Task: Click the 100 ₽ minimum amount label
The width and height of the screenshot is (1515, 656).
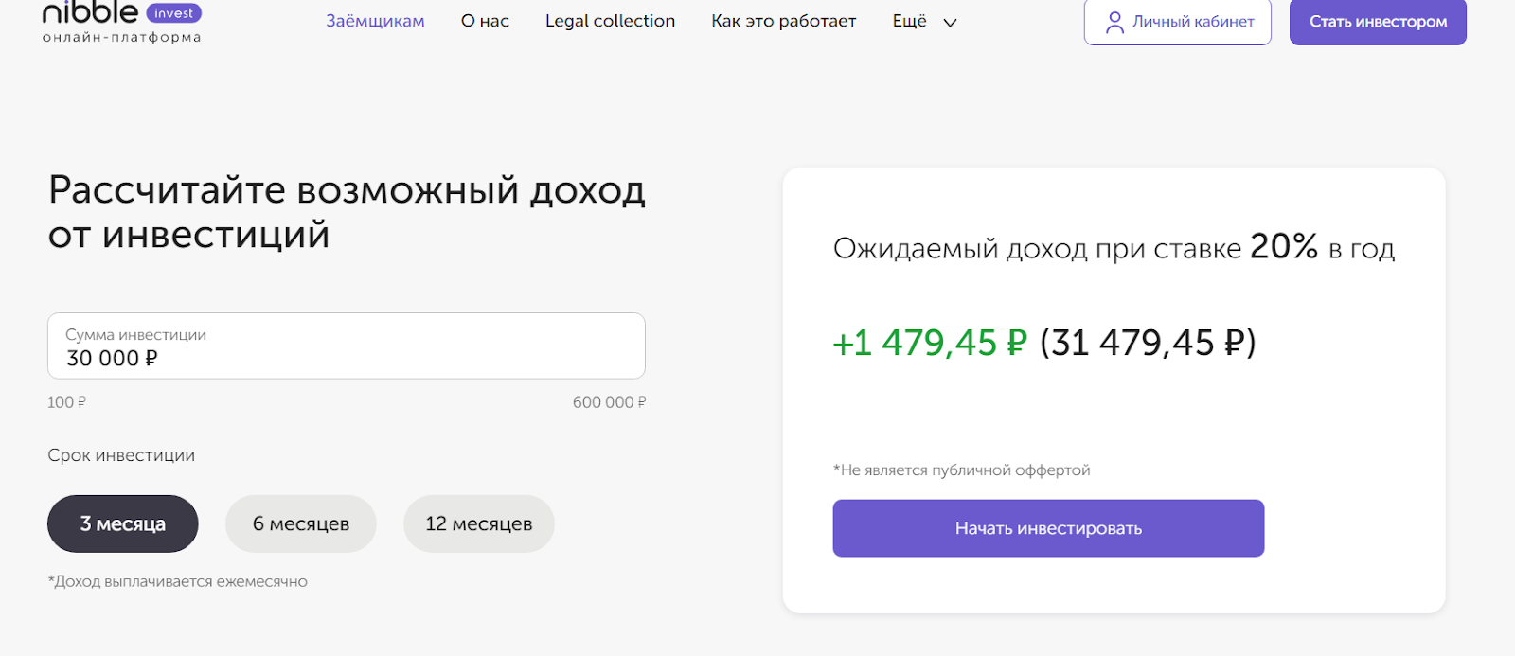Action: (66, 402)
